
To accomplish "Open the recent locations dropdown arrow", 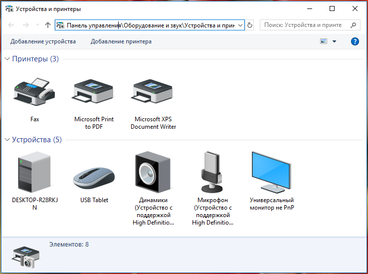I will coord(37,25).
